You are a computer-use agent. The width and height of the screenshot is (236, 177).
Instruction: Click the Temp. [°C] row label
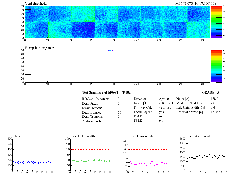(x=141, y=103)
